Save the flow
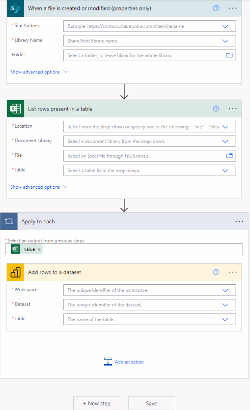The height and width of the screenshot is (410, 250). click(152, 403)
